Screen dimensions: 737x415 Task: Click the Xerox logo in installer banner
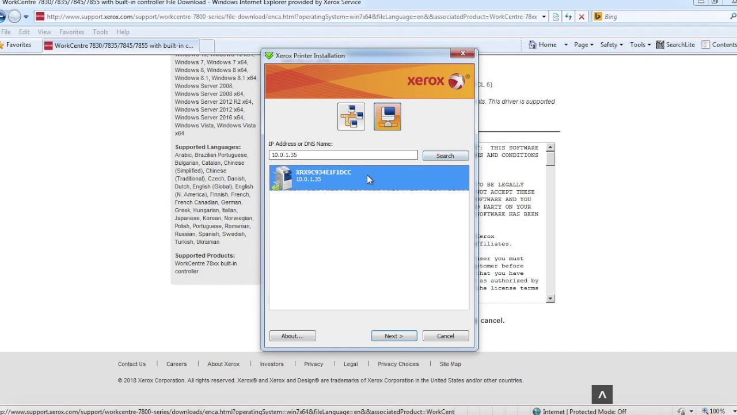coord(438,81)
